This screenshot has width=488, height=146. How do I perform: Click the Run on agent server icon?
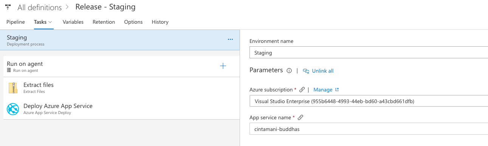9,70
